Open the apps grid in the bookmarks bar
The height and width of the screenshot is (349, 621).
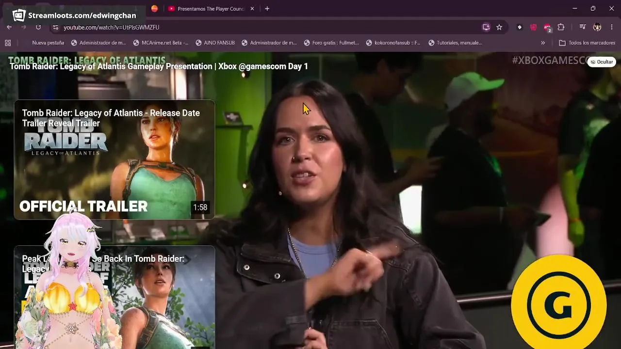pos(8,43)
